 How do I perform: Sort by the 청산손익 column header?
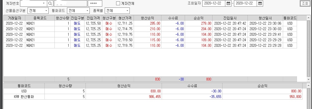pyautogui.click(x=148, y=18)
